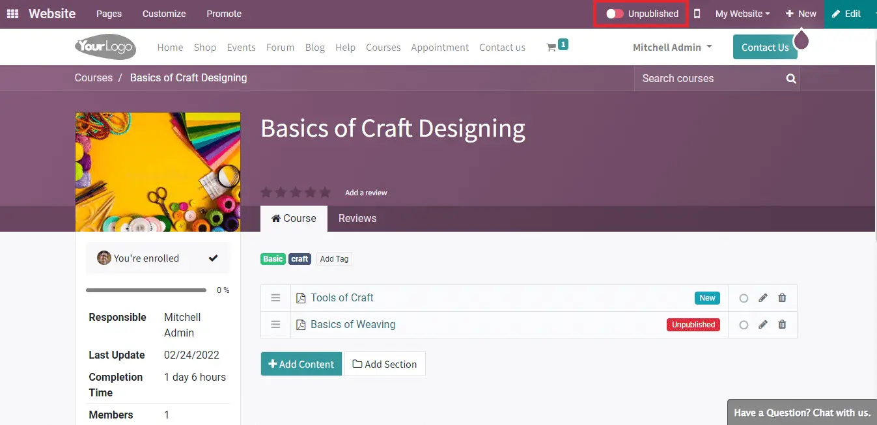Click the Website app title
Image resolution: width=877 pixels, height=425 pixels.
[x=52, y=14]
